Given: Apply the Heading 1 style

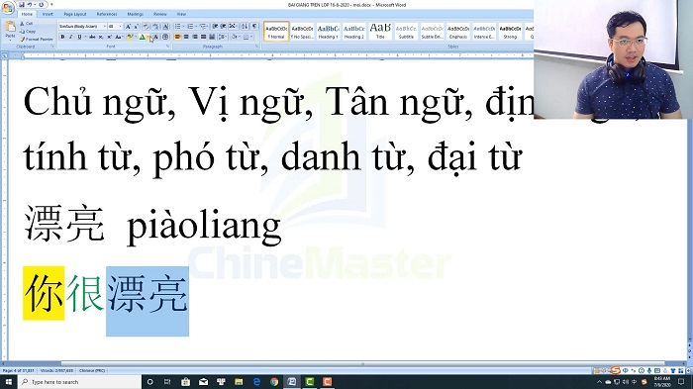Looking at the screenshot, I should 328,32.
